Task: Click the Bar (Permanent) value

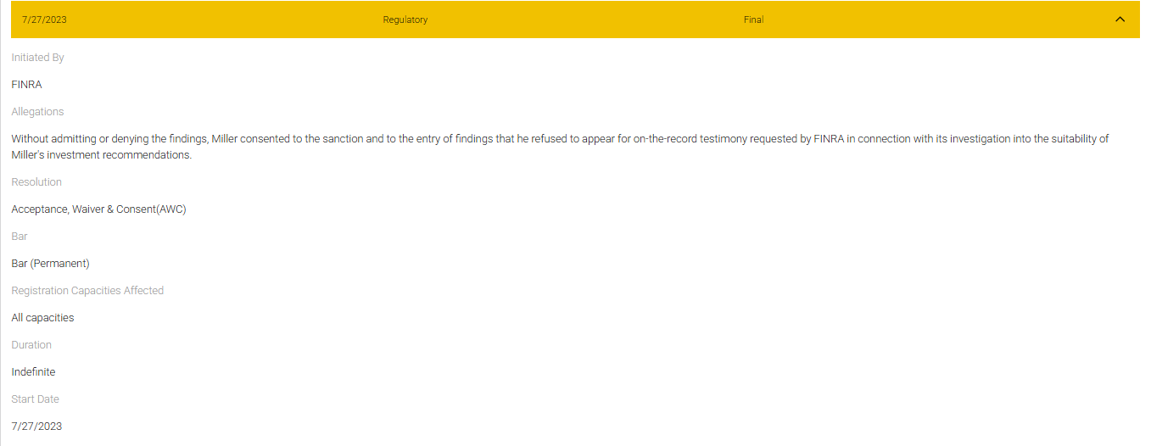Action: click(x=50, y=264)
